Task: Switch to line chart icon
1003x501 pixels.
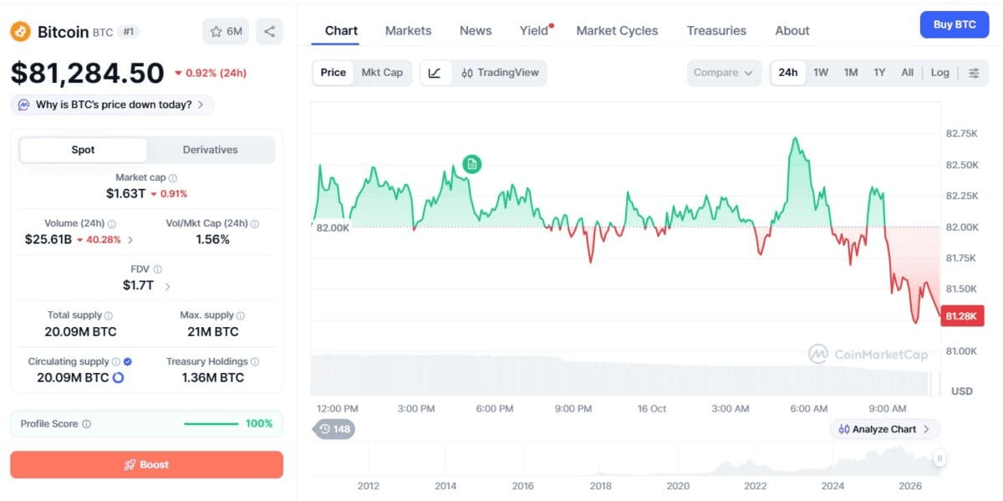Action: click(x=435, y=73)
